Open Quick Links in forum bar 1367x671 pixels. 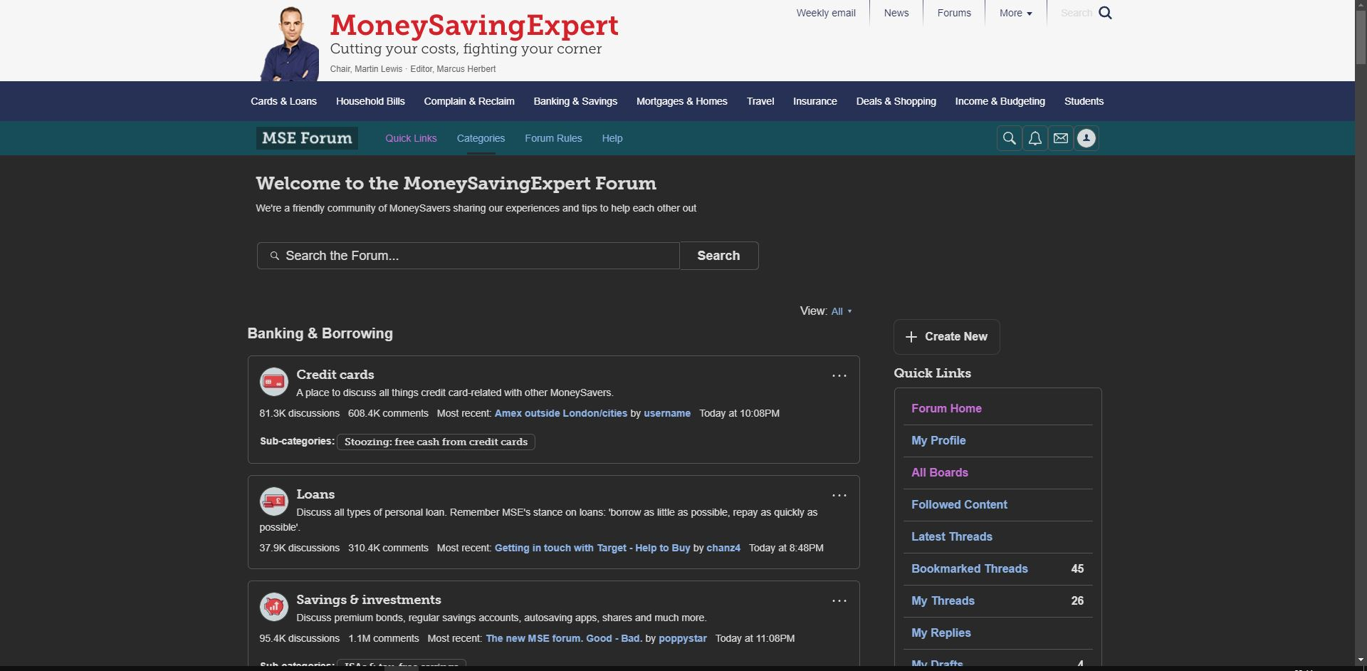(411, 138)
